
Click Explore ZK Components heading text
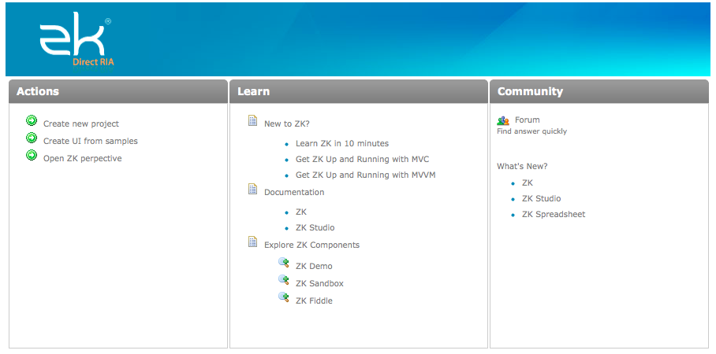312,245
